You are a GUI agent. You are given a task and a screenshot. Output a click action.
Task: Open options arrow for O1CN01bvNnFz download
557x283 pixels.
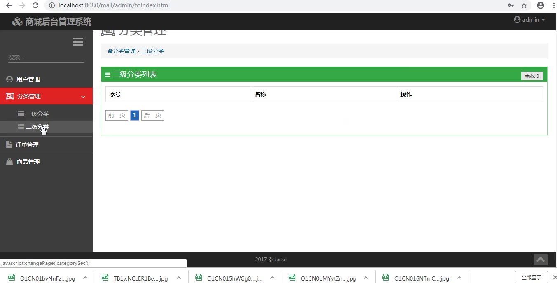click(85, 278)
